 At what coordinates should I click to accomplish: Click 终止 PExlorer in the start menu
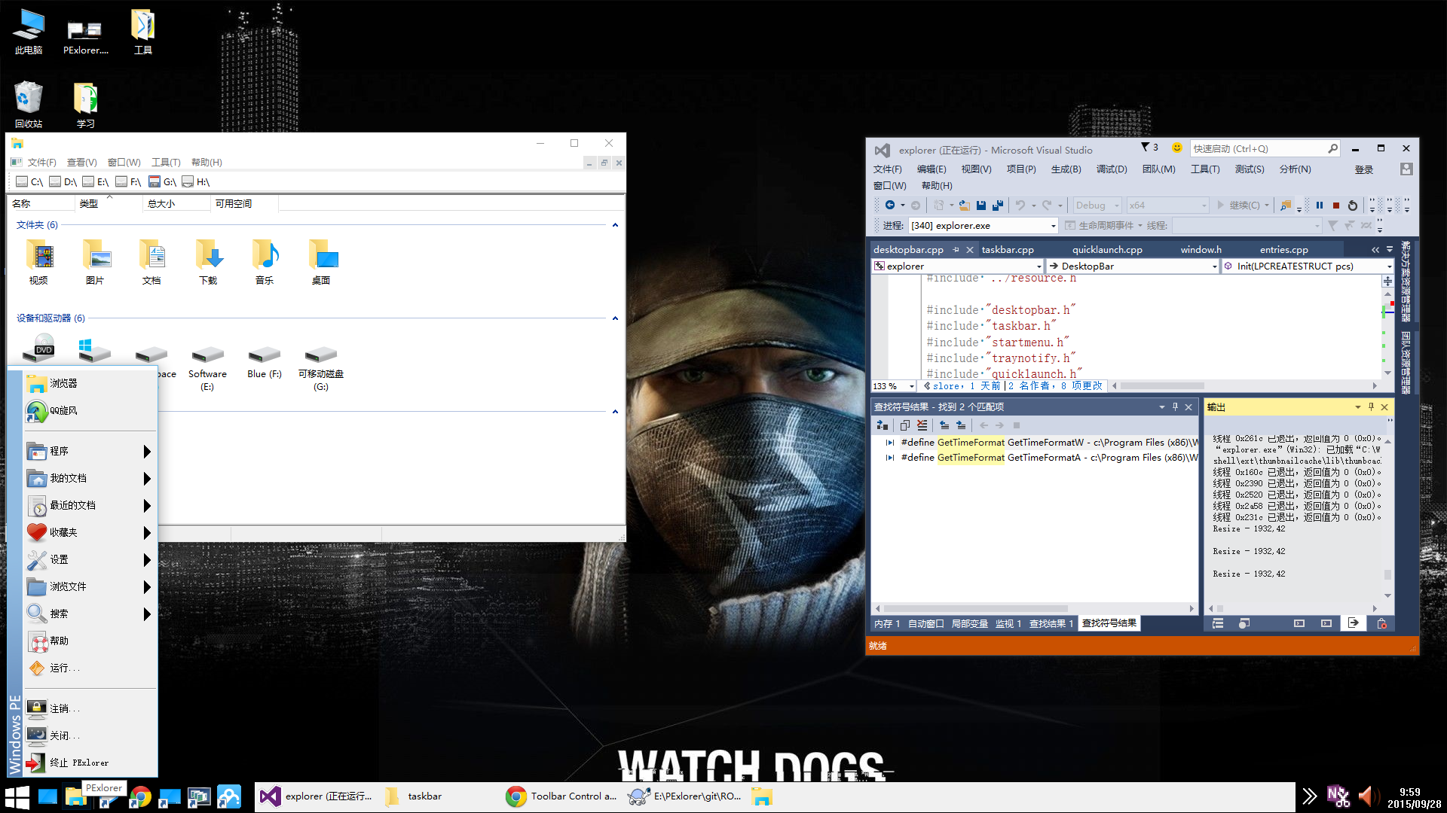(90, 763)
